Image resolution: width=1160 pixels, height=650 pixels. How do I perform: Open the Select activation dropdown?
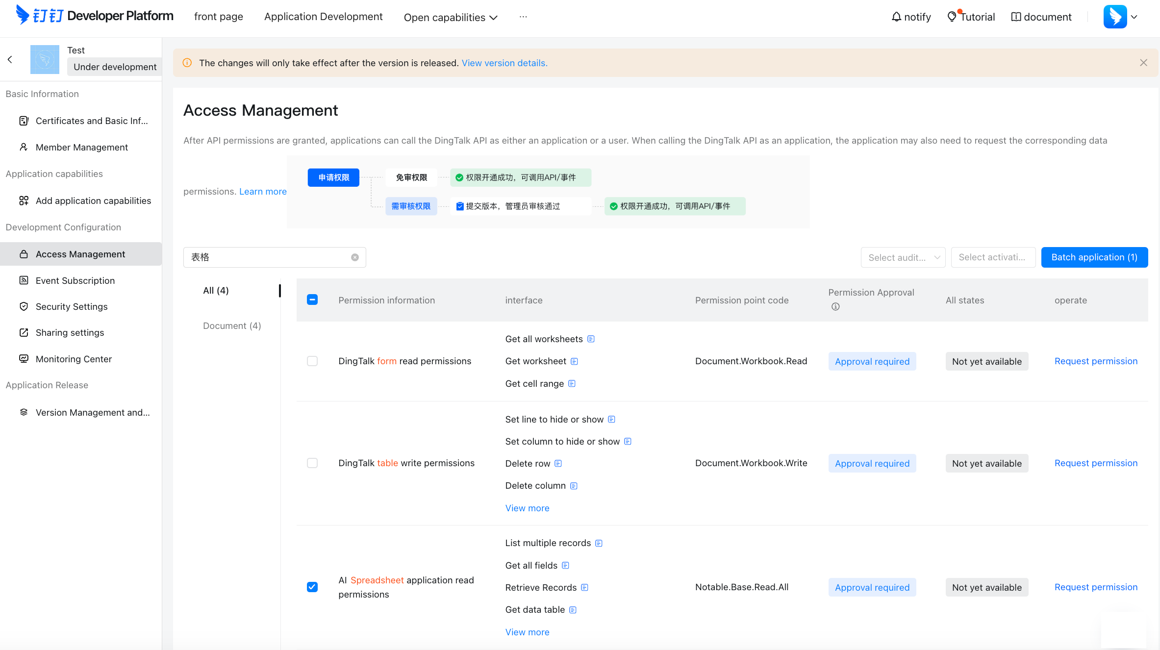993,257
